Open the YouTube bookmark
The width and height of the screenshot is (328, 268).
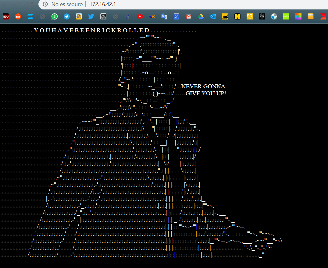tap(140, 16)
